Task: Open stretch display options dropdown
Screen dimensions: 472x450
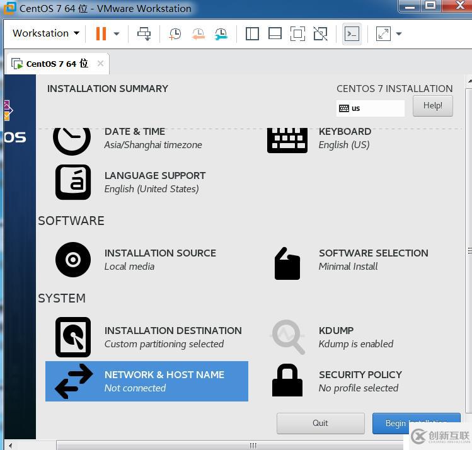Action: click(x=399, y=33)
